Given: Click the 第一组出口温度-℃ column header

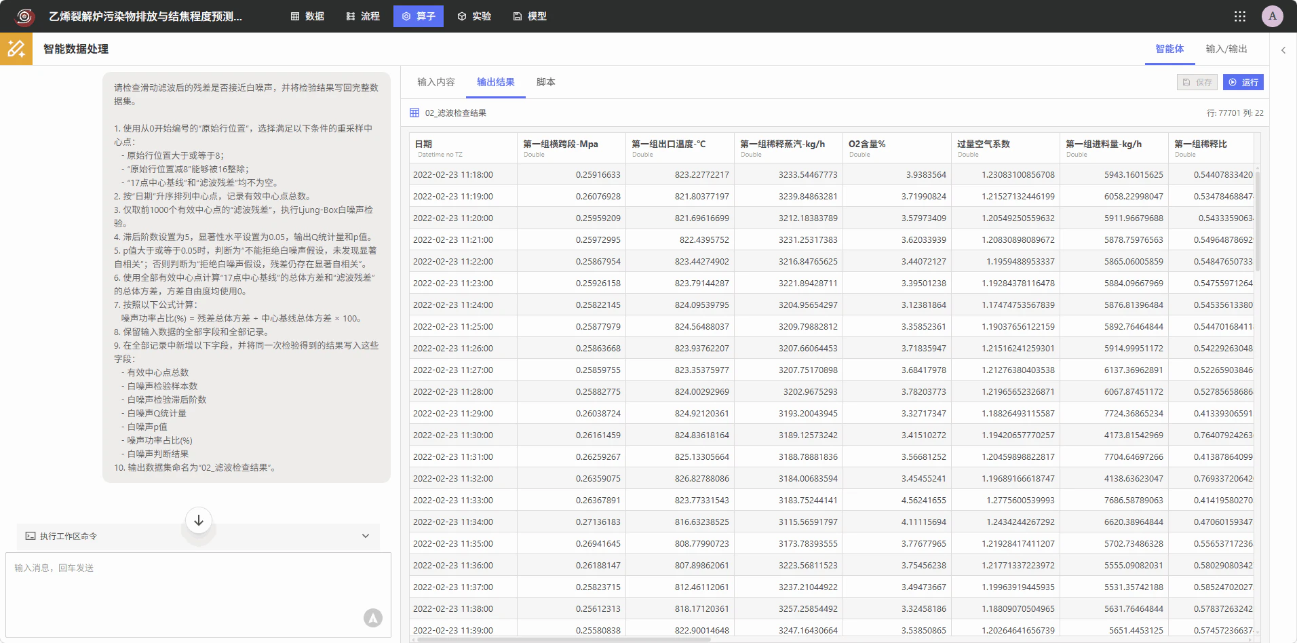Looking at the screenshot, I should click(680, 148).
